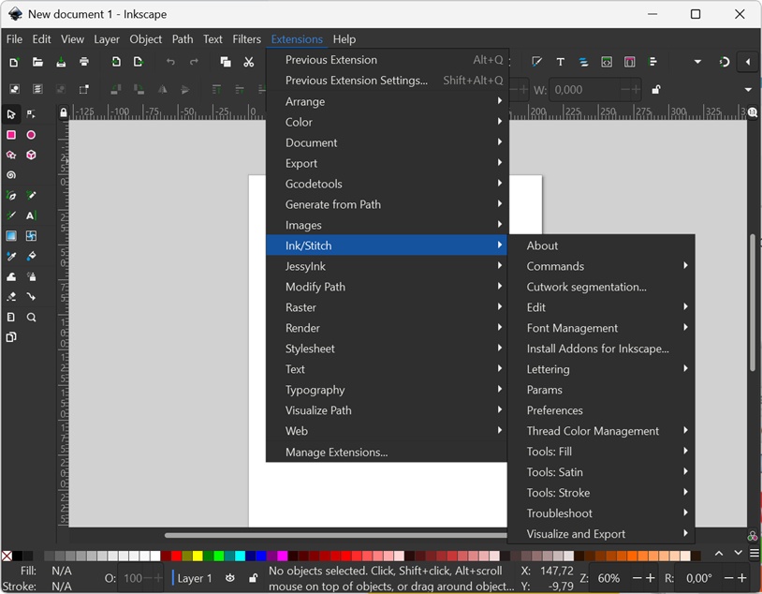Select the Gradient tool
762x594 pixels.
(11, 236)
